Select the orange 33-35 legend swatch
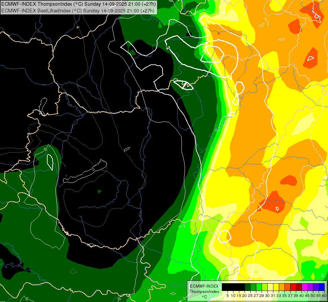 click(282, 287)
